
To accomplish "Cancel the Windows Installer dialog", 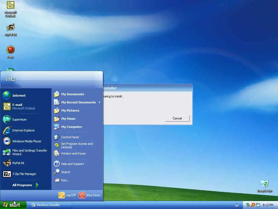I will tap(177, 118).
